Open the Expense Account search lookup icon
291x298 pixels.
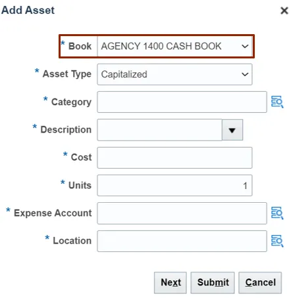[277, 213]
